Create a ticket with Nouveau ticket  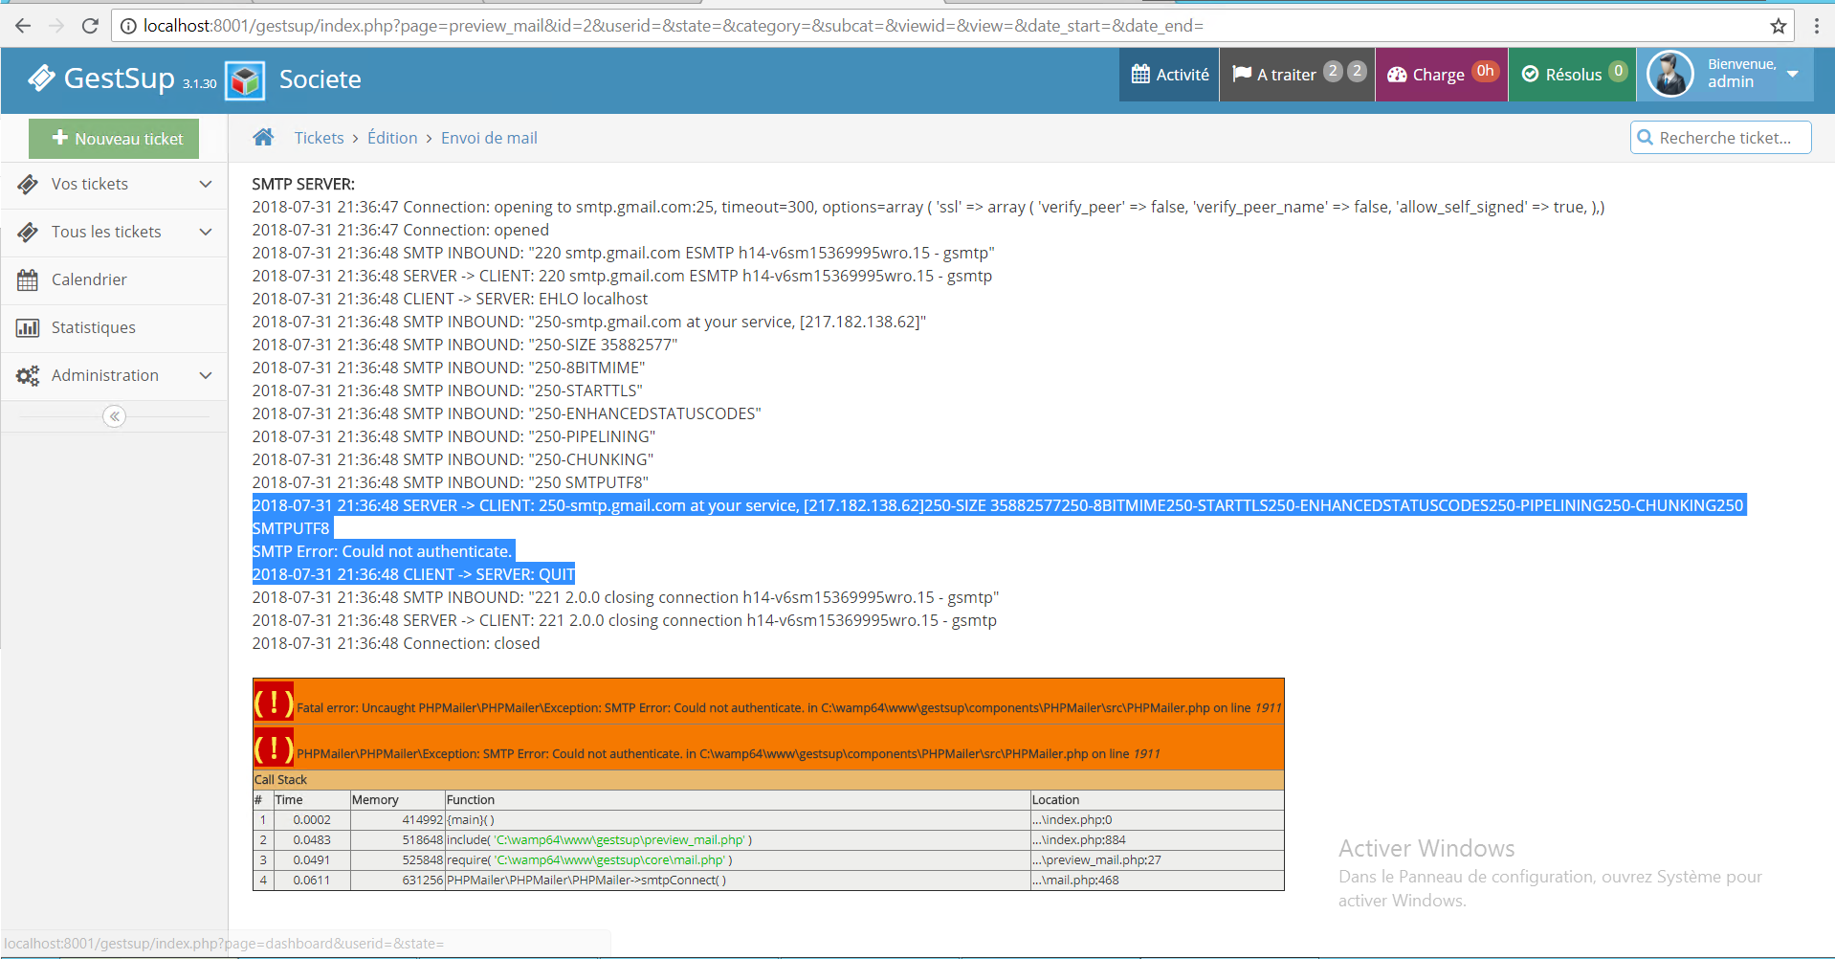114,139
